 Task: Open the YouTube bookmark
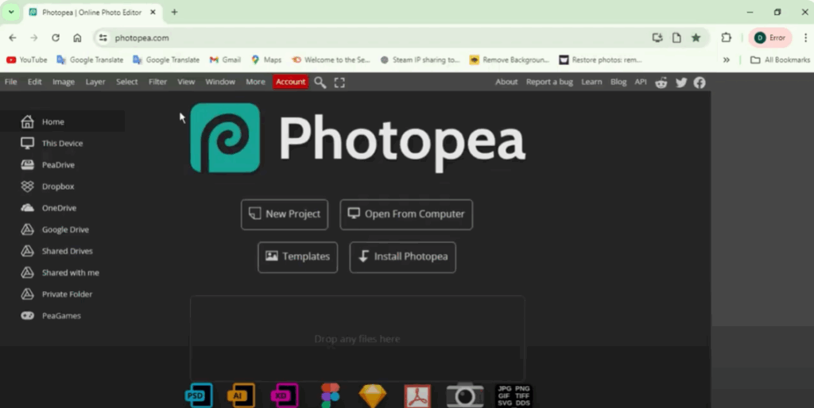click(26, 60)
